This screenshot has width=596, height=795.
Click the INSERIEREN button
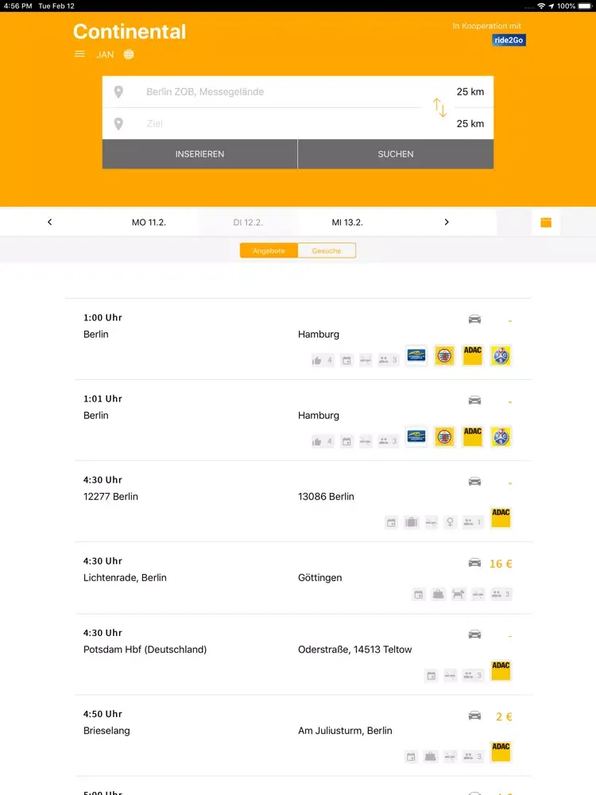tap(199, 154)
